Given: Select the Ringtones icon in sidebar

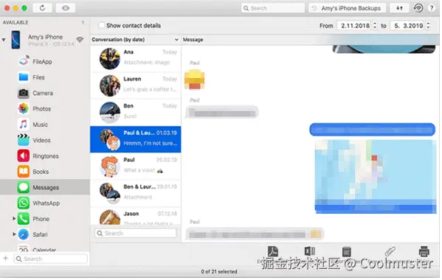Looking at the screenshot, I should coord(24,156).
